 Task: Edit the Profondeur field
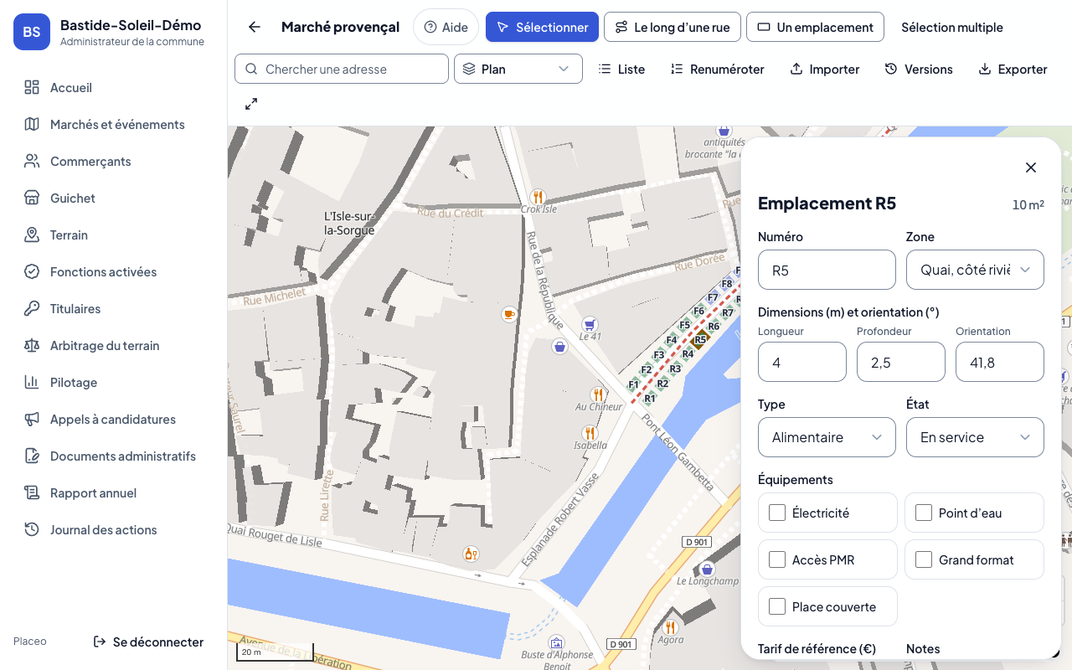[901, 362]
